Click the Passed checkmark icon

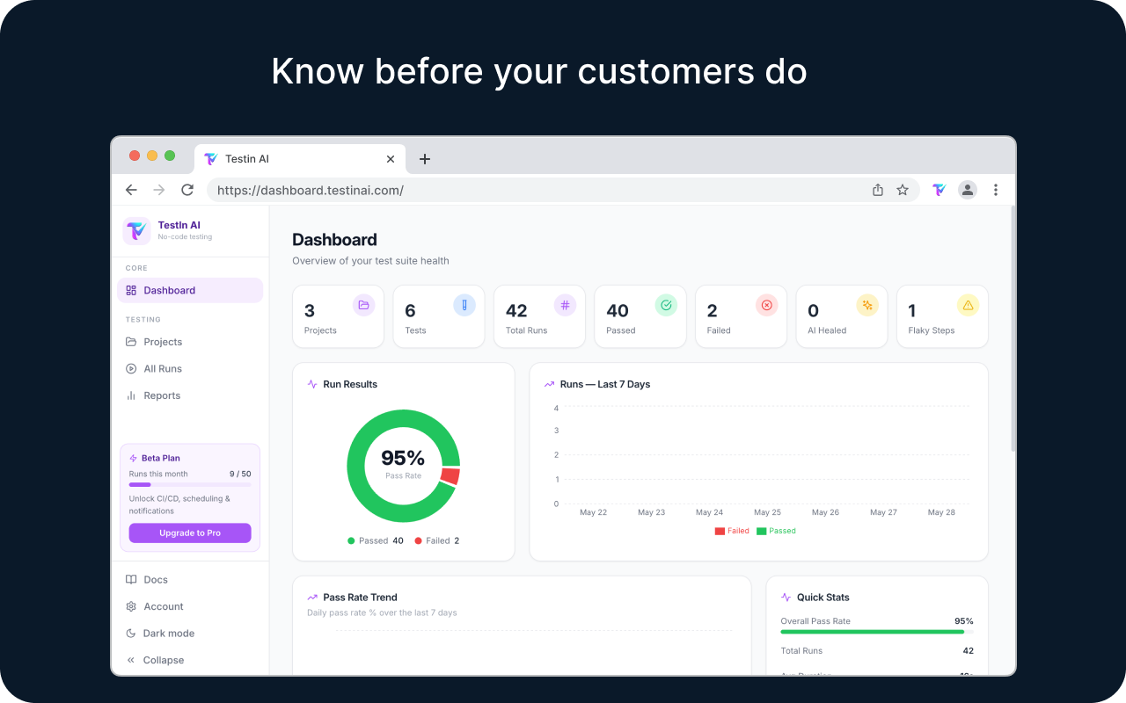click(666, 305)
